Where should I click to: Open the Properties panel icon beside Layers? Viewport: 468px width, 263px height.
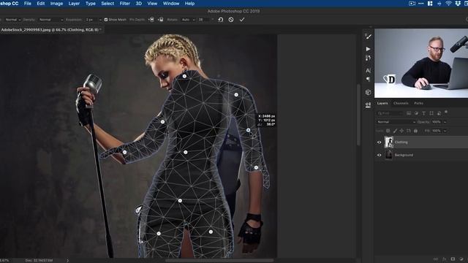click(369, 104)
